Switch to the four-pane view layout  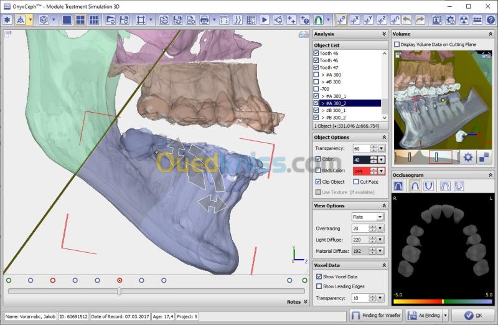coord(80,20)
